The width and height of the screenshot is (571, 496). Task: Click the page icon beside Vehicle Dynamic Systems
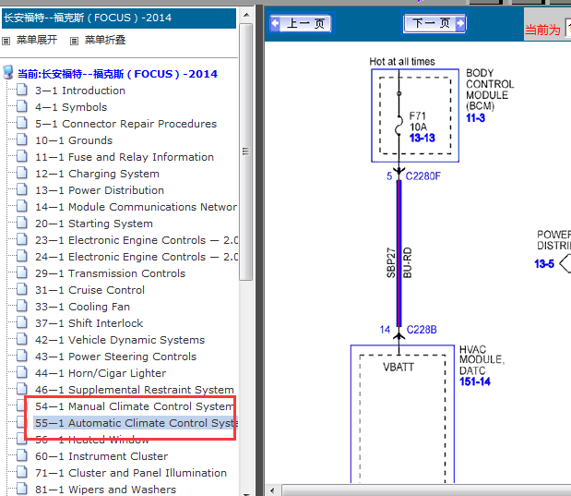point(22,339)
